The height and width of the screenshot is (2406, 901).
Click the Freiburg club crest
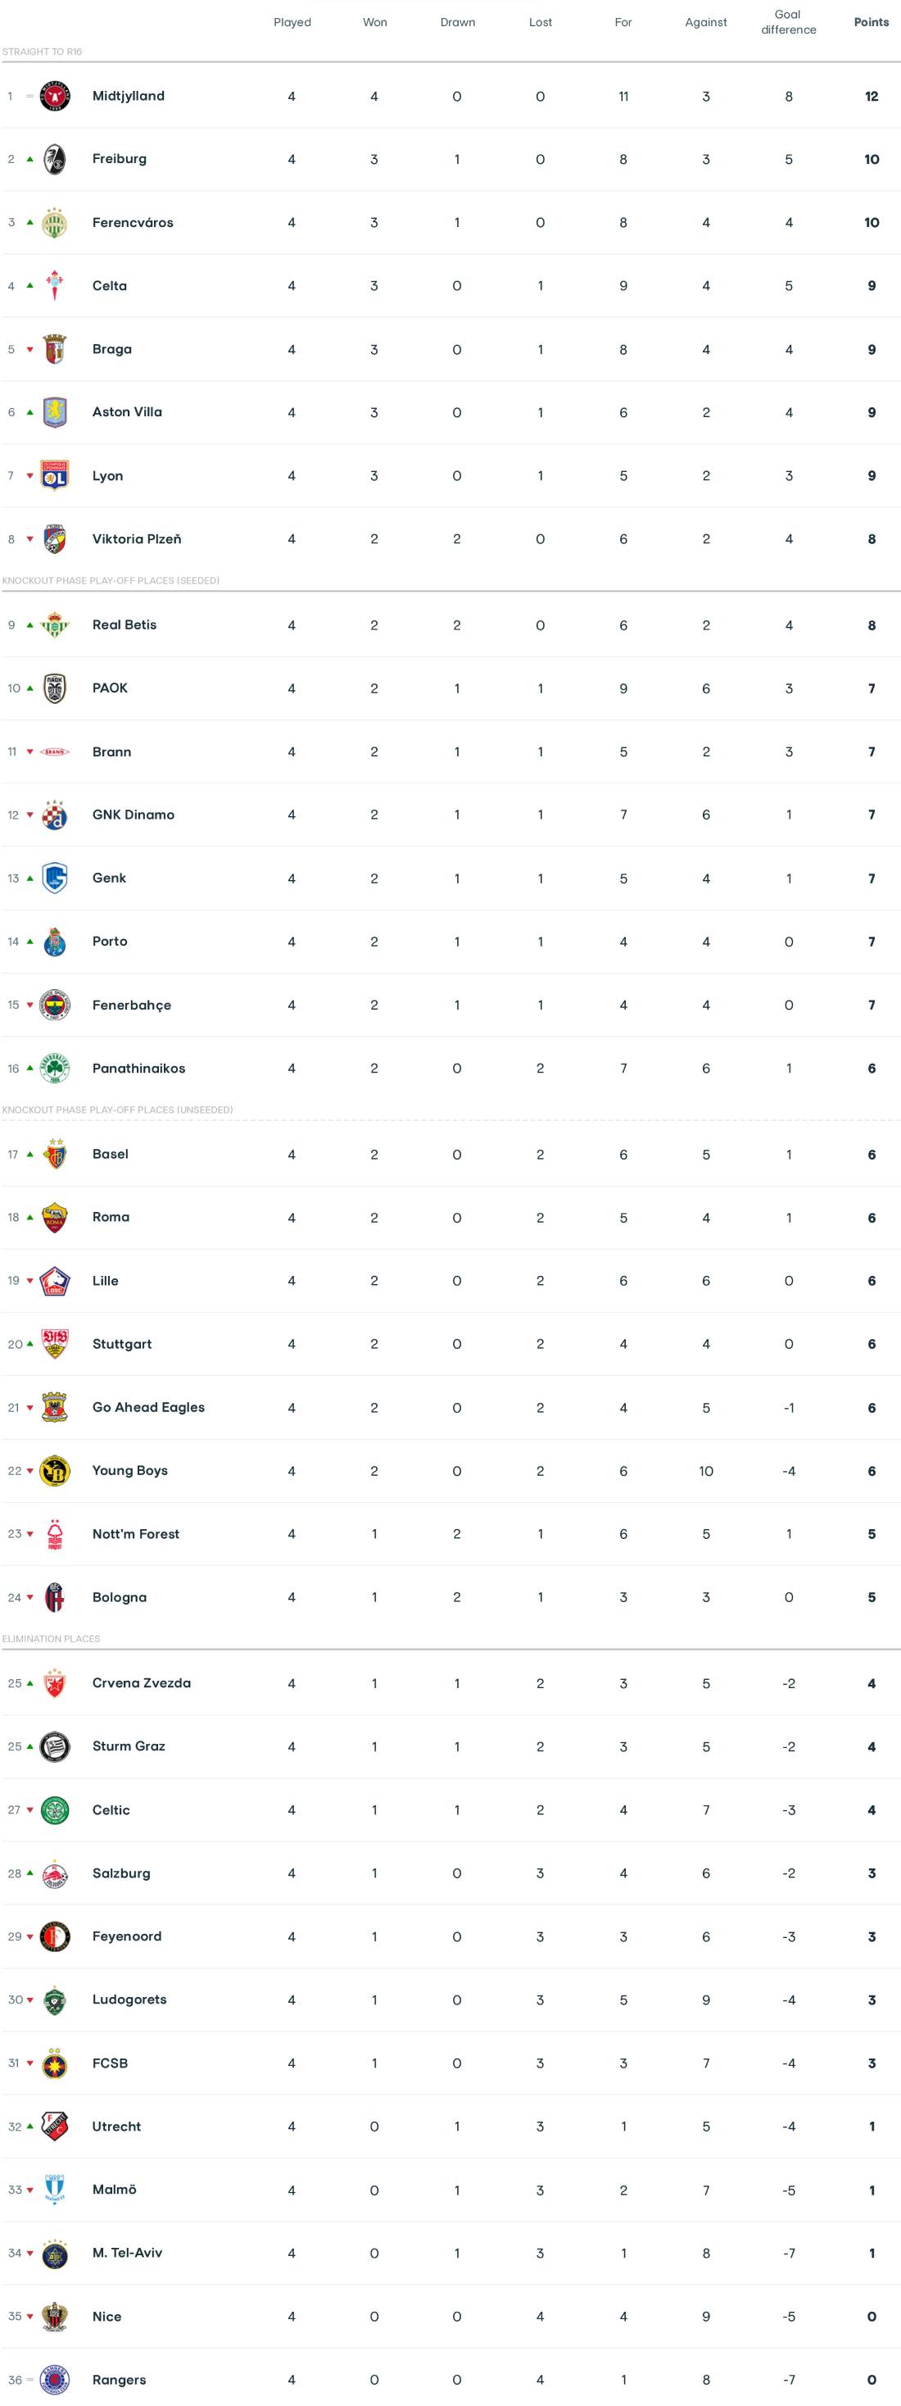click(x=55, y=159)
